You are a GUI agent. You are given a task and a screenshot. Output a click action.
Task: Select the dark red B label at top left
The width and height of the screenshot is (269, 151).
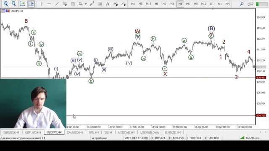(x=26, y=21)
